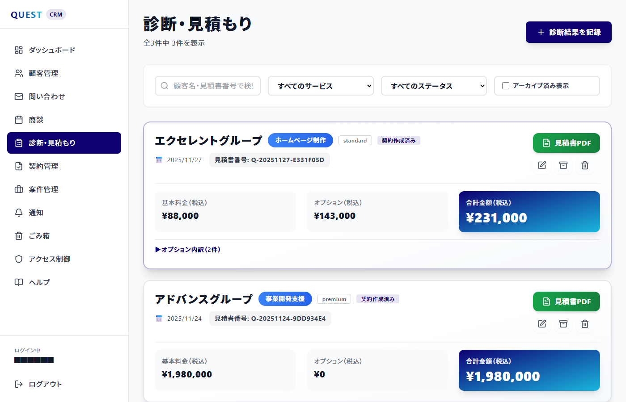Archive the アドバンスグループ estimate
Screen dimensions: 626x402
[563, 324]
